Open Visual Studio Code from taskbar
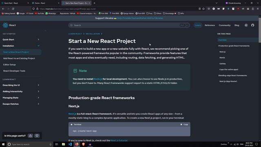 70,144
